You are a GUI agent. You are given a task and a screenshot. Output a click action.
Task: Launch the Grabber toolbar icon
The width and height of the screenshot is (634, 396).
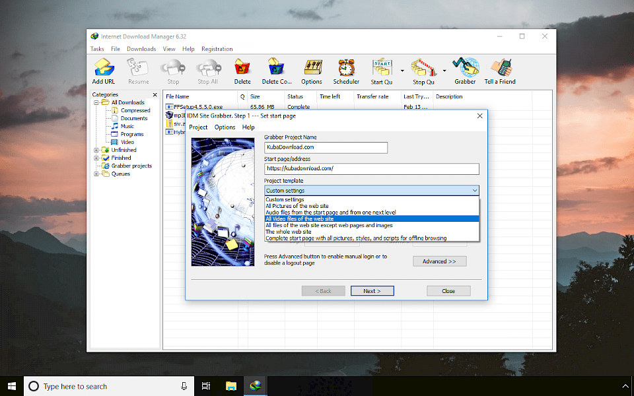[x=465, y=71]
